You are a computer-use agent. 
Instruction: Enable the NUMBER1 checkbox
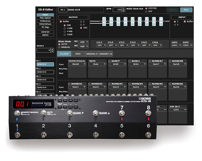pyautogui.click(x=69, y=84)
